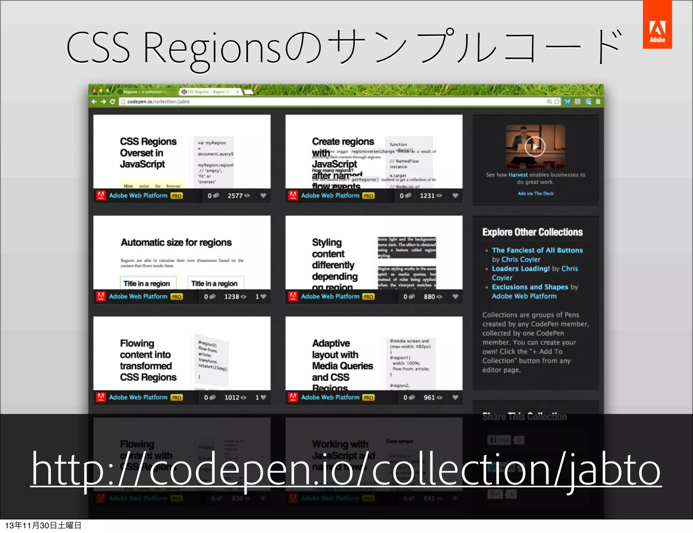The width and height of the screenshot is (693, 533).
Task: Open comments on the 1231-view pen
Action: (405, 195)
